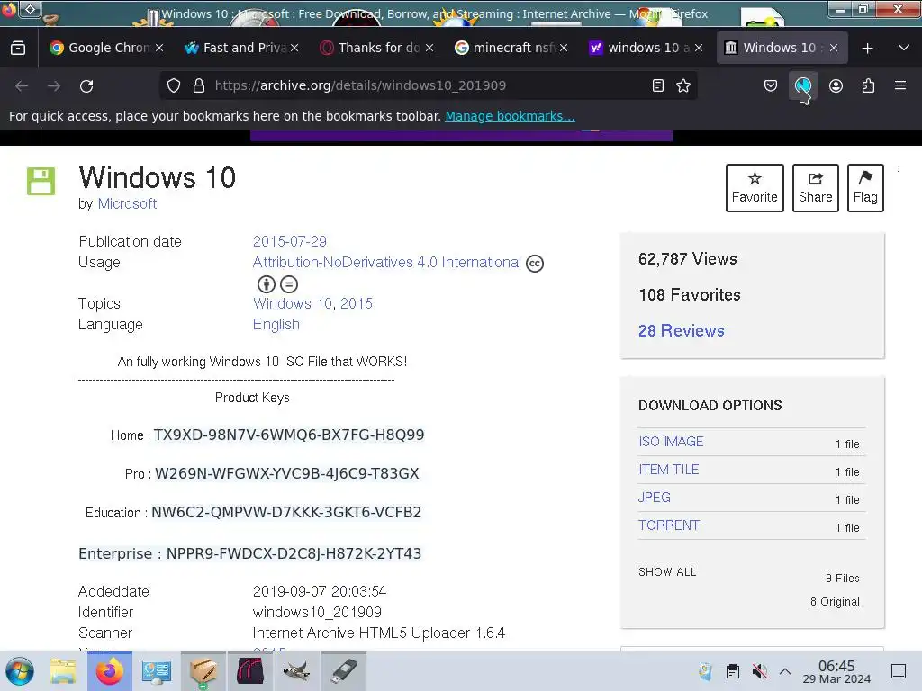Viewport: 922px width, 691px height.
Task: Open a new tab with plus button
Action: pyautogui.click(x=867, y=49)
